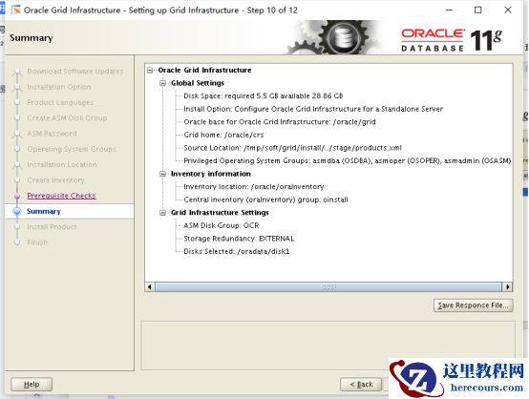
Task: Select Privileged Operating System Groups row
Action: 348,161
